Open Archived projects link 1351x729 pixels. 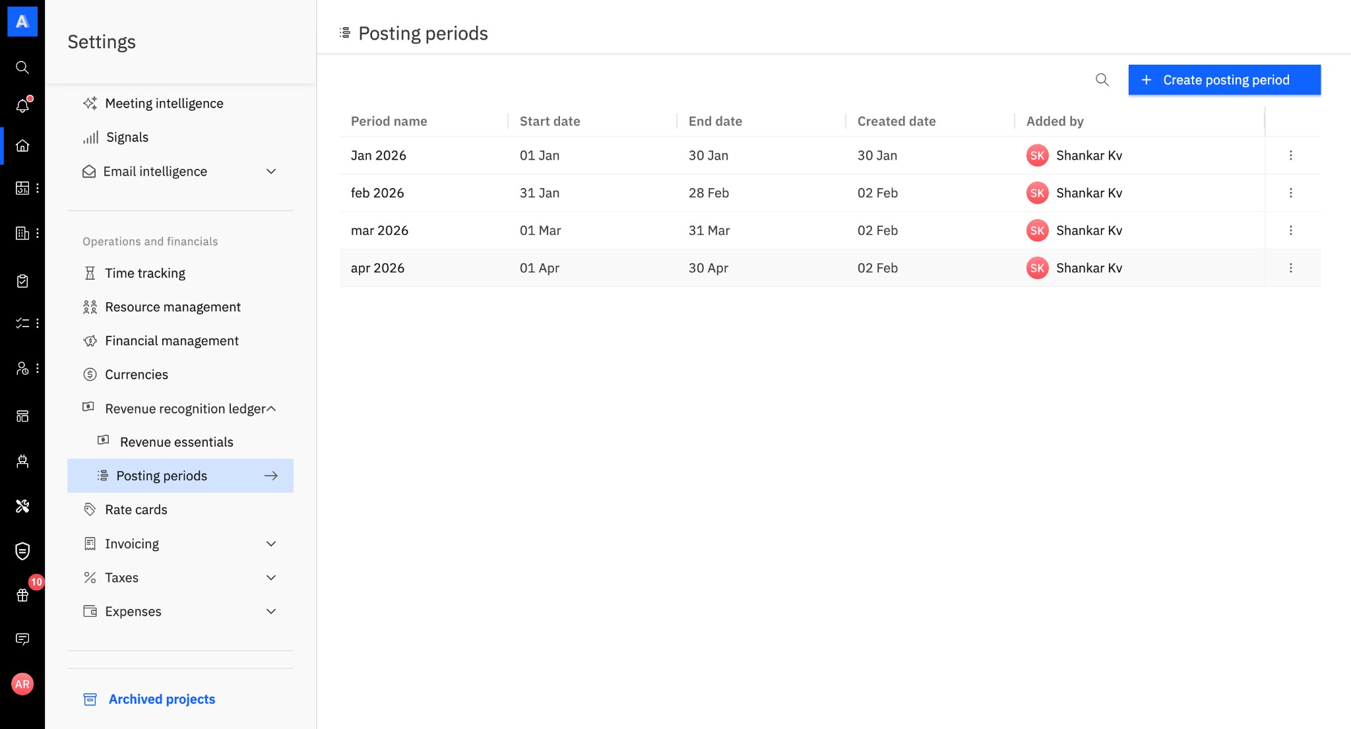coord(162,699)
